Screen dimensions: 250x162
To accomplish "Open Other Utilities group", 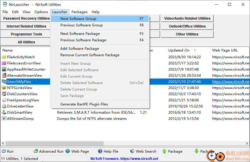I will tap(187, 34).
